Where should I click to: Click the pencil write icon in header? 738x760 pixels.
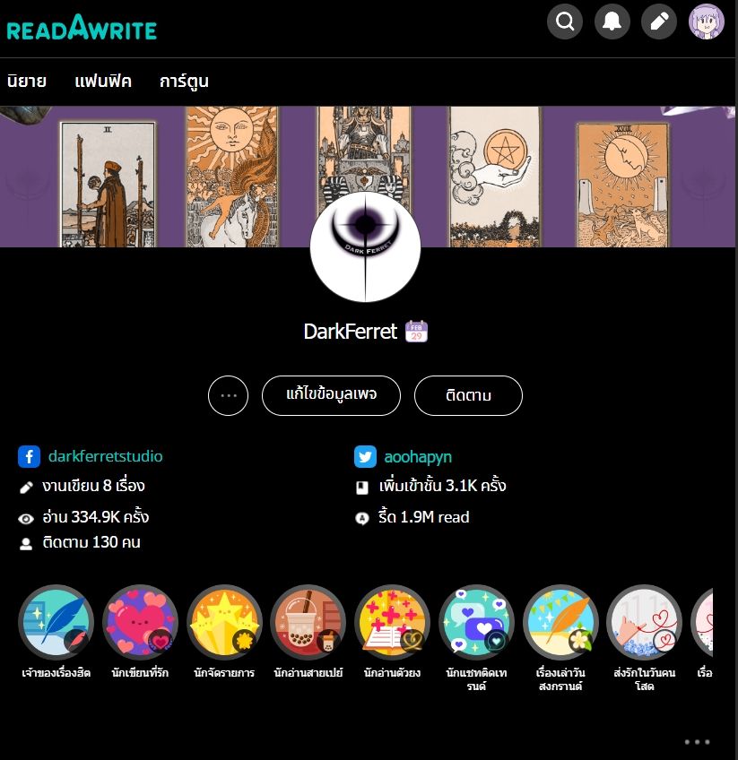pos(659,22)
